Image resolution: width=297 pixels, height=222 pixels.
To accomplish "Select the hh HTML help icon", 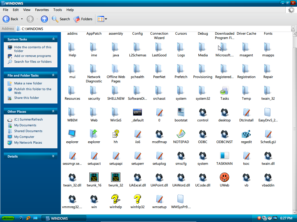I will pos(116,134).
